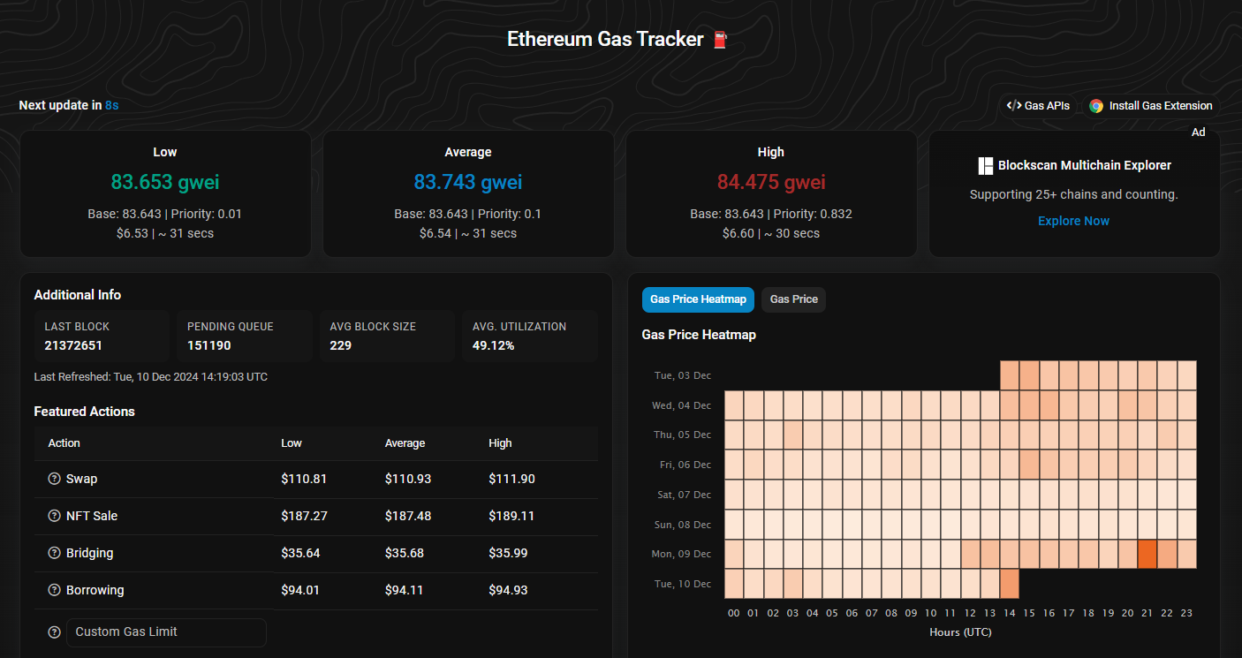Click the Bridging low cost $35.64
Screen dimensions: 1242x658
[300, 553]
